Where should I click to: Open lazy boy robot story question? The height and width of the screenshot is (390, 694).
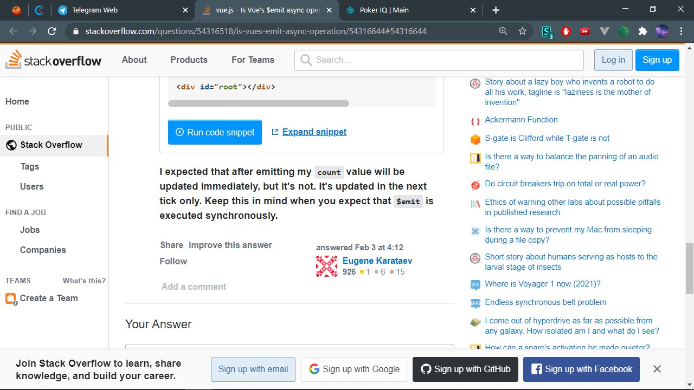(x=570, y=92)
